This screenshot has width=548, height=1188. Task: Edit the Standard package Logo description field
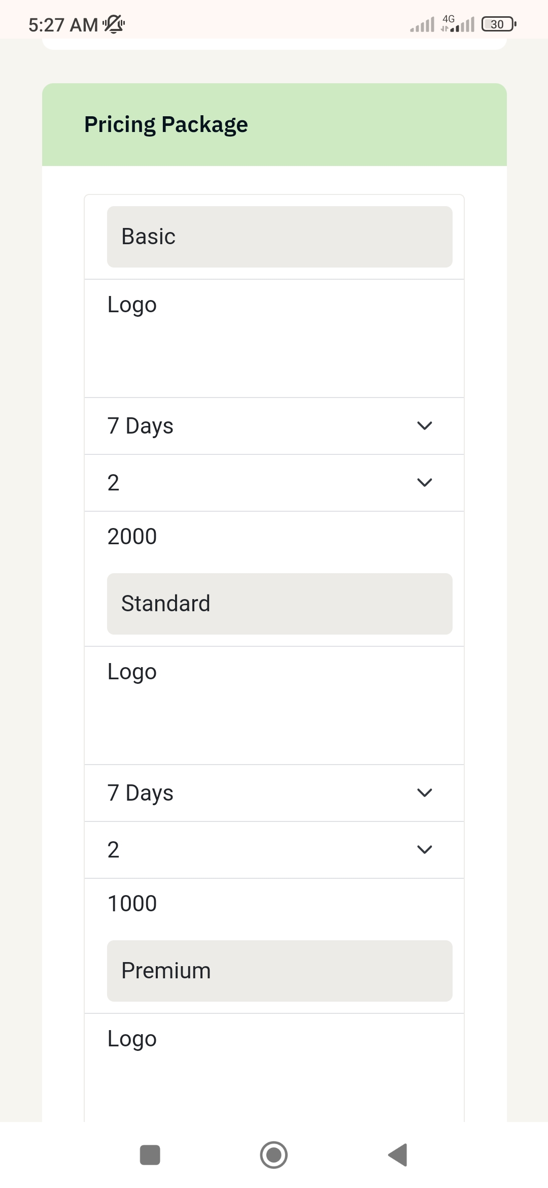pos(274,705)
